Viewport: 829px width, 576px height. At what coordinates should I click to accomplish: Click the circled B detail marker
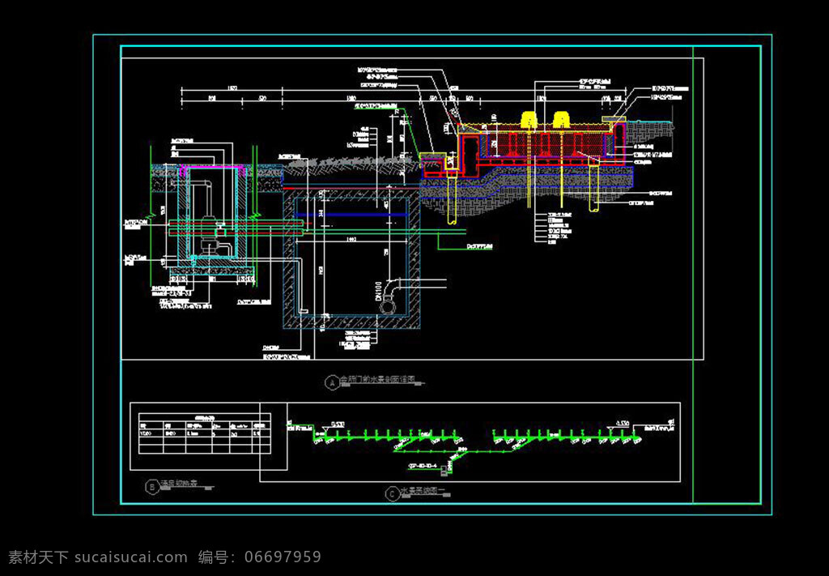pos(151,487)
